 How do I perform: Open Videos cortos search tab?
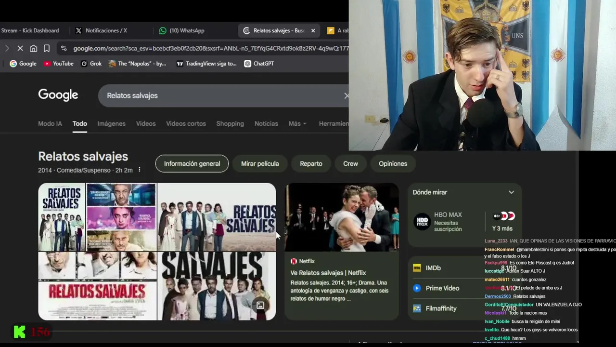pos(186,123)
